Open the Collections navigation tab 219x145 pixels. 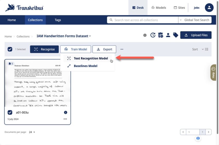tap(35, 20)
